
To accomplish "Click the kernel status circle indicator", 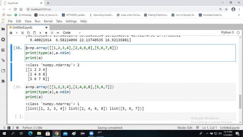I will [x=238, y=33].
